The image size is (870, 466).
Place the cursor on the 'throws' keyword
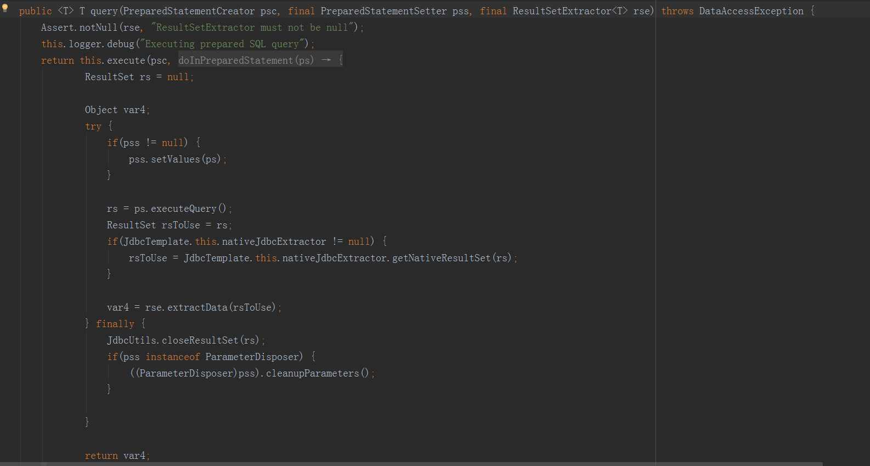(677, 11)
